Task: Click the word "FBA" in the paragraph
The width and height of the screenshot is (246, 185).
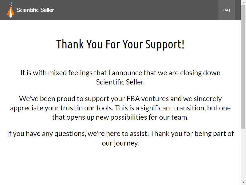Action: click(x=133, y=99)
